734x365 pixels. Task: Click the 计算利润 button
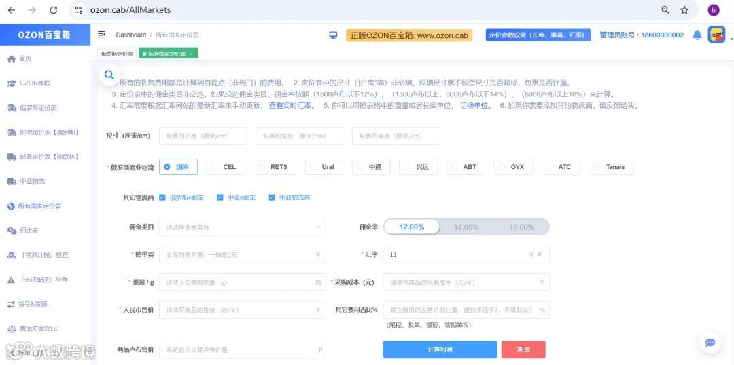tap(440, 349)
